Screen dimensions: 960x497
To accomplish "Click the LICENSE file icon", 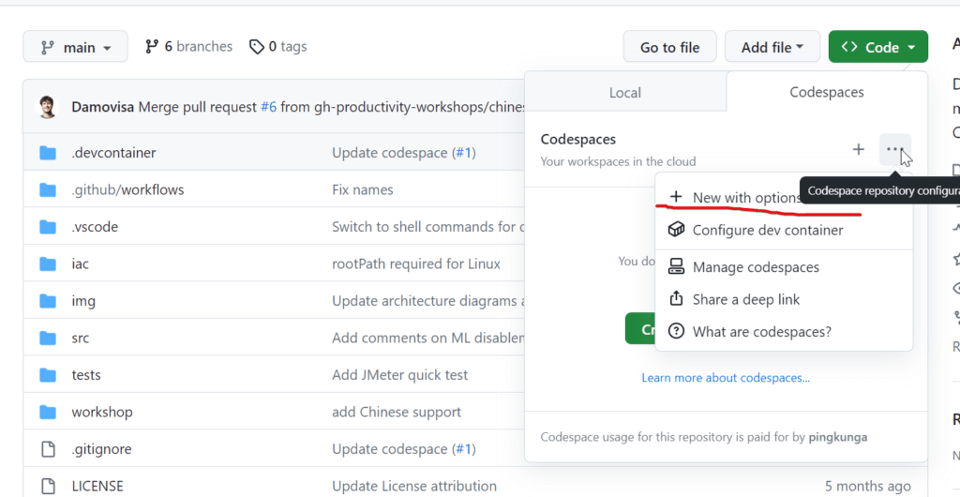I will coord(48,486).
